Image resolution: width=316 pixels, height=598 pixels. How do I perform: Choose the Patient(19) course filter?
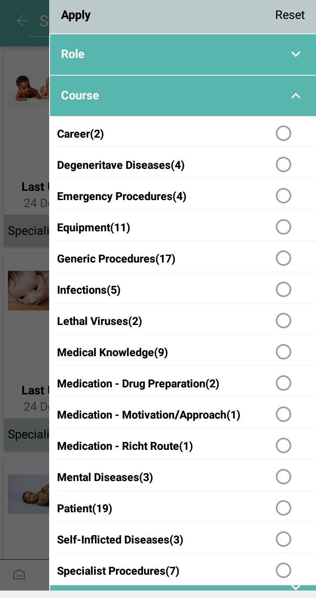coord(284,508)
